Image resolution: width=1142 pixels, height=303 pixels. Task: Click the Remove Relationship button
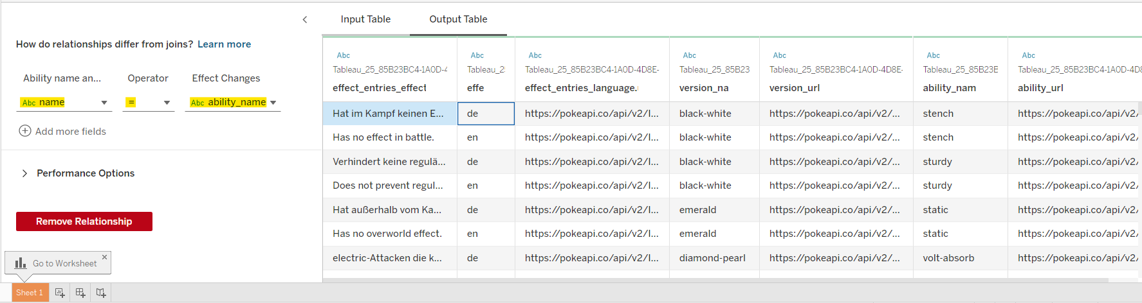point(84,221)
